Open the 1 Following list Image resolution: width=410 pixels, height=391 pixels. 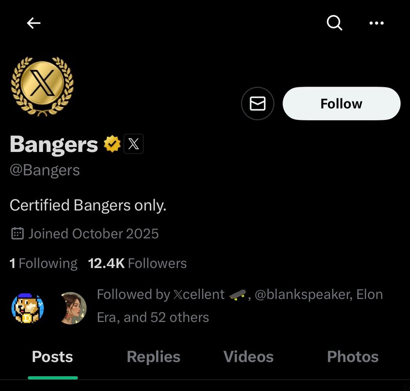[x=43, y=263]
